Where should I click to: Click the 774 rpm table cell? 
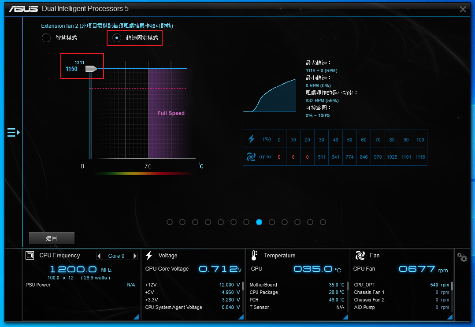[349, 157]
